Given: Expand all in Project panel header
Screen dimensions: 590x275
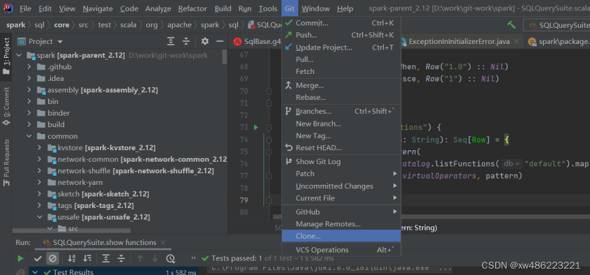Looking at the screenshot, I should point(171,41).
